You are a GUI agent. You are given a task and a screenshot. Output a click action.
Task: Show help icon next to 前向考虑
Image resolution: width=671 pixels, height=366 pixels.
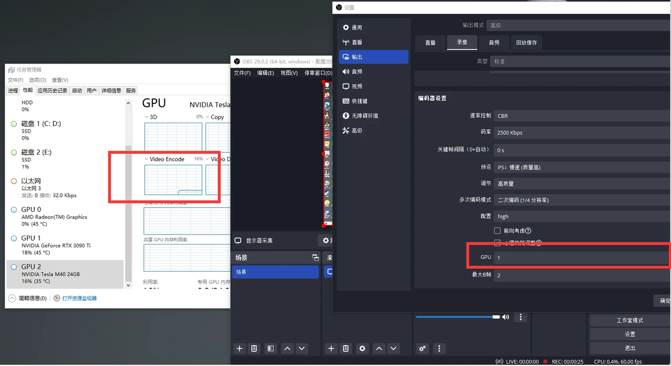click(528, 231)
